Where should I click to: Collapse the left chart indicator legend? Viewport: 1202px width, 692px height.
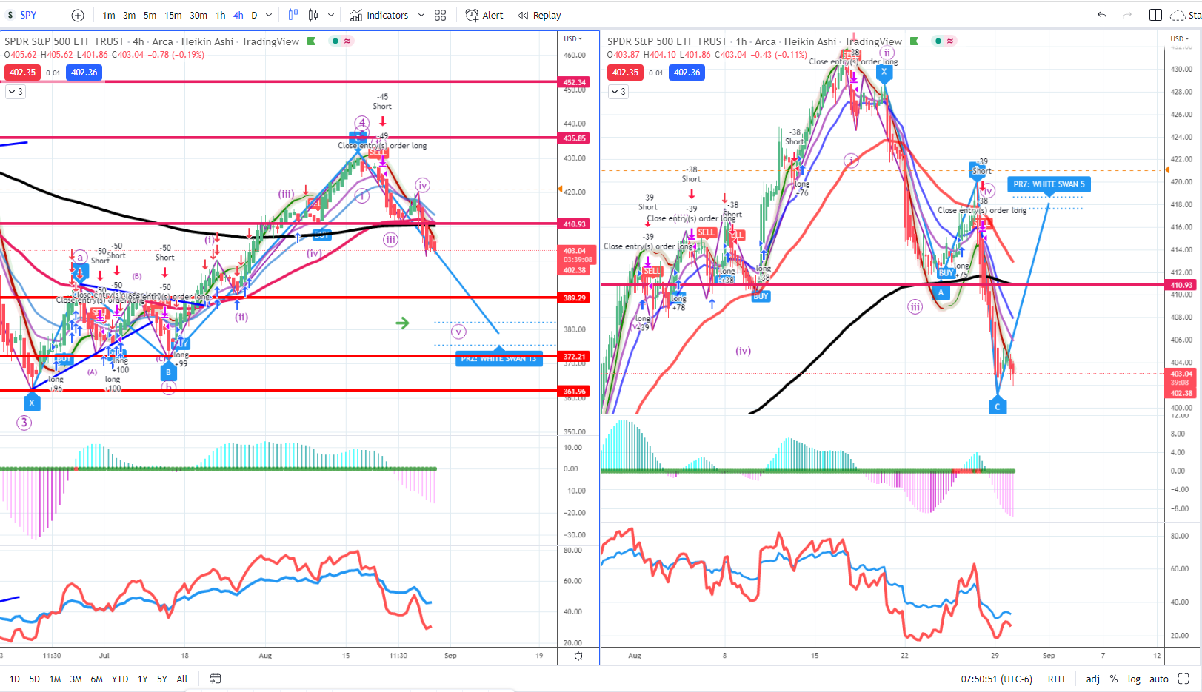pyautogui.click(x=15, y=91)
